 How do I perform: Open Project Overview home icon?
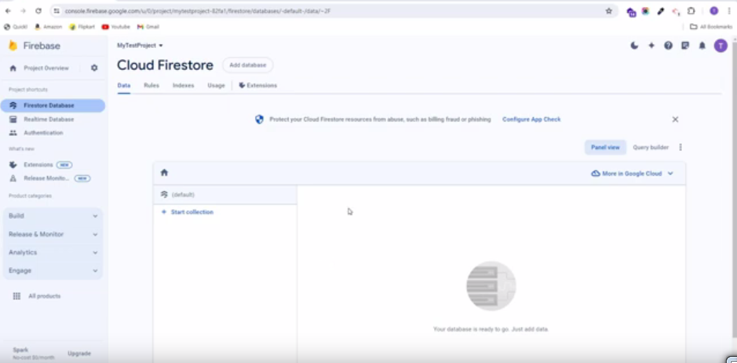13,68
